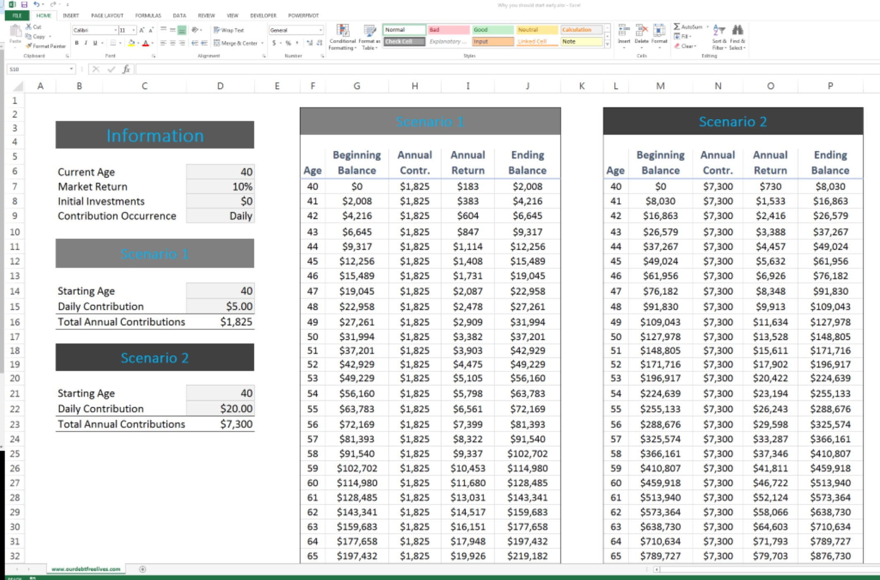The image size is (880, 580).
Task: Apply percent style format
Action: 288,43
